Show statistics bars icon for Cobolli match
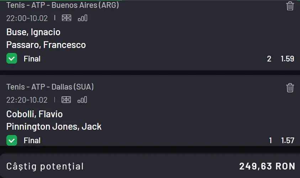This screenshot has width=300, height=178. point(83,100)
